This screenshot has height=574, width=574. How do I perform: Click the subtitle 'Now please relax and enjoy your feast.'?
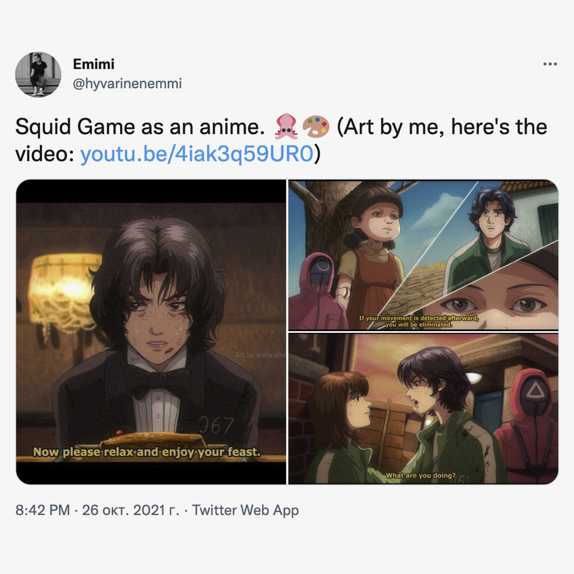click(x=147, y=452)
